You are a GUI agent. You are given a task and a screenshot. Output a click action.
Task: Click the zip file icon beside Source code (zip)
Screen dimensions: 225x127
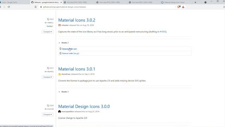point(60,49)
